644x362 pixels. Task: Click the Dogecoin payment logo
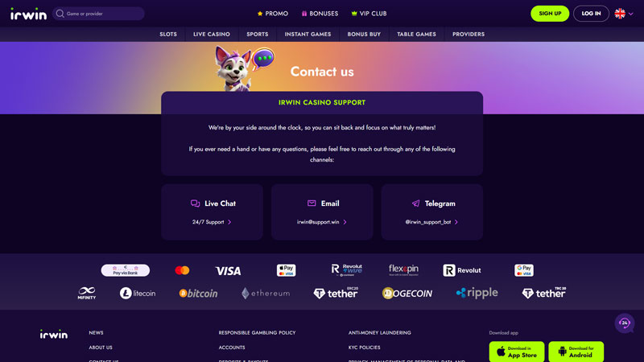click(407, 293)
